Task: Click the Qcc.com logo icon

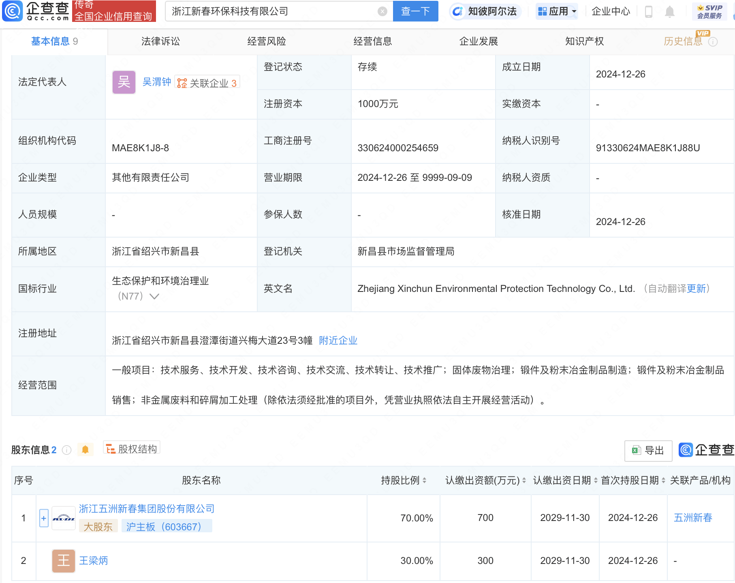Action: [x=13, y=11]
